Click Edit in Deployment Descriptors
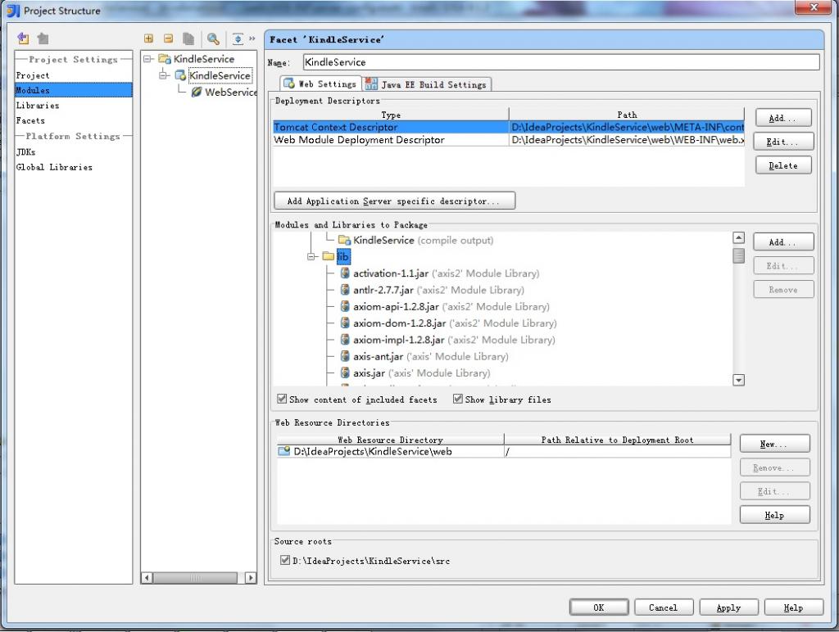 pyautogui.click(x=783, y=142)
